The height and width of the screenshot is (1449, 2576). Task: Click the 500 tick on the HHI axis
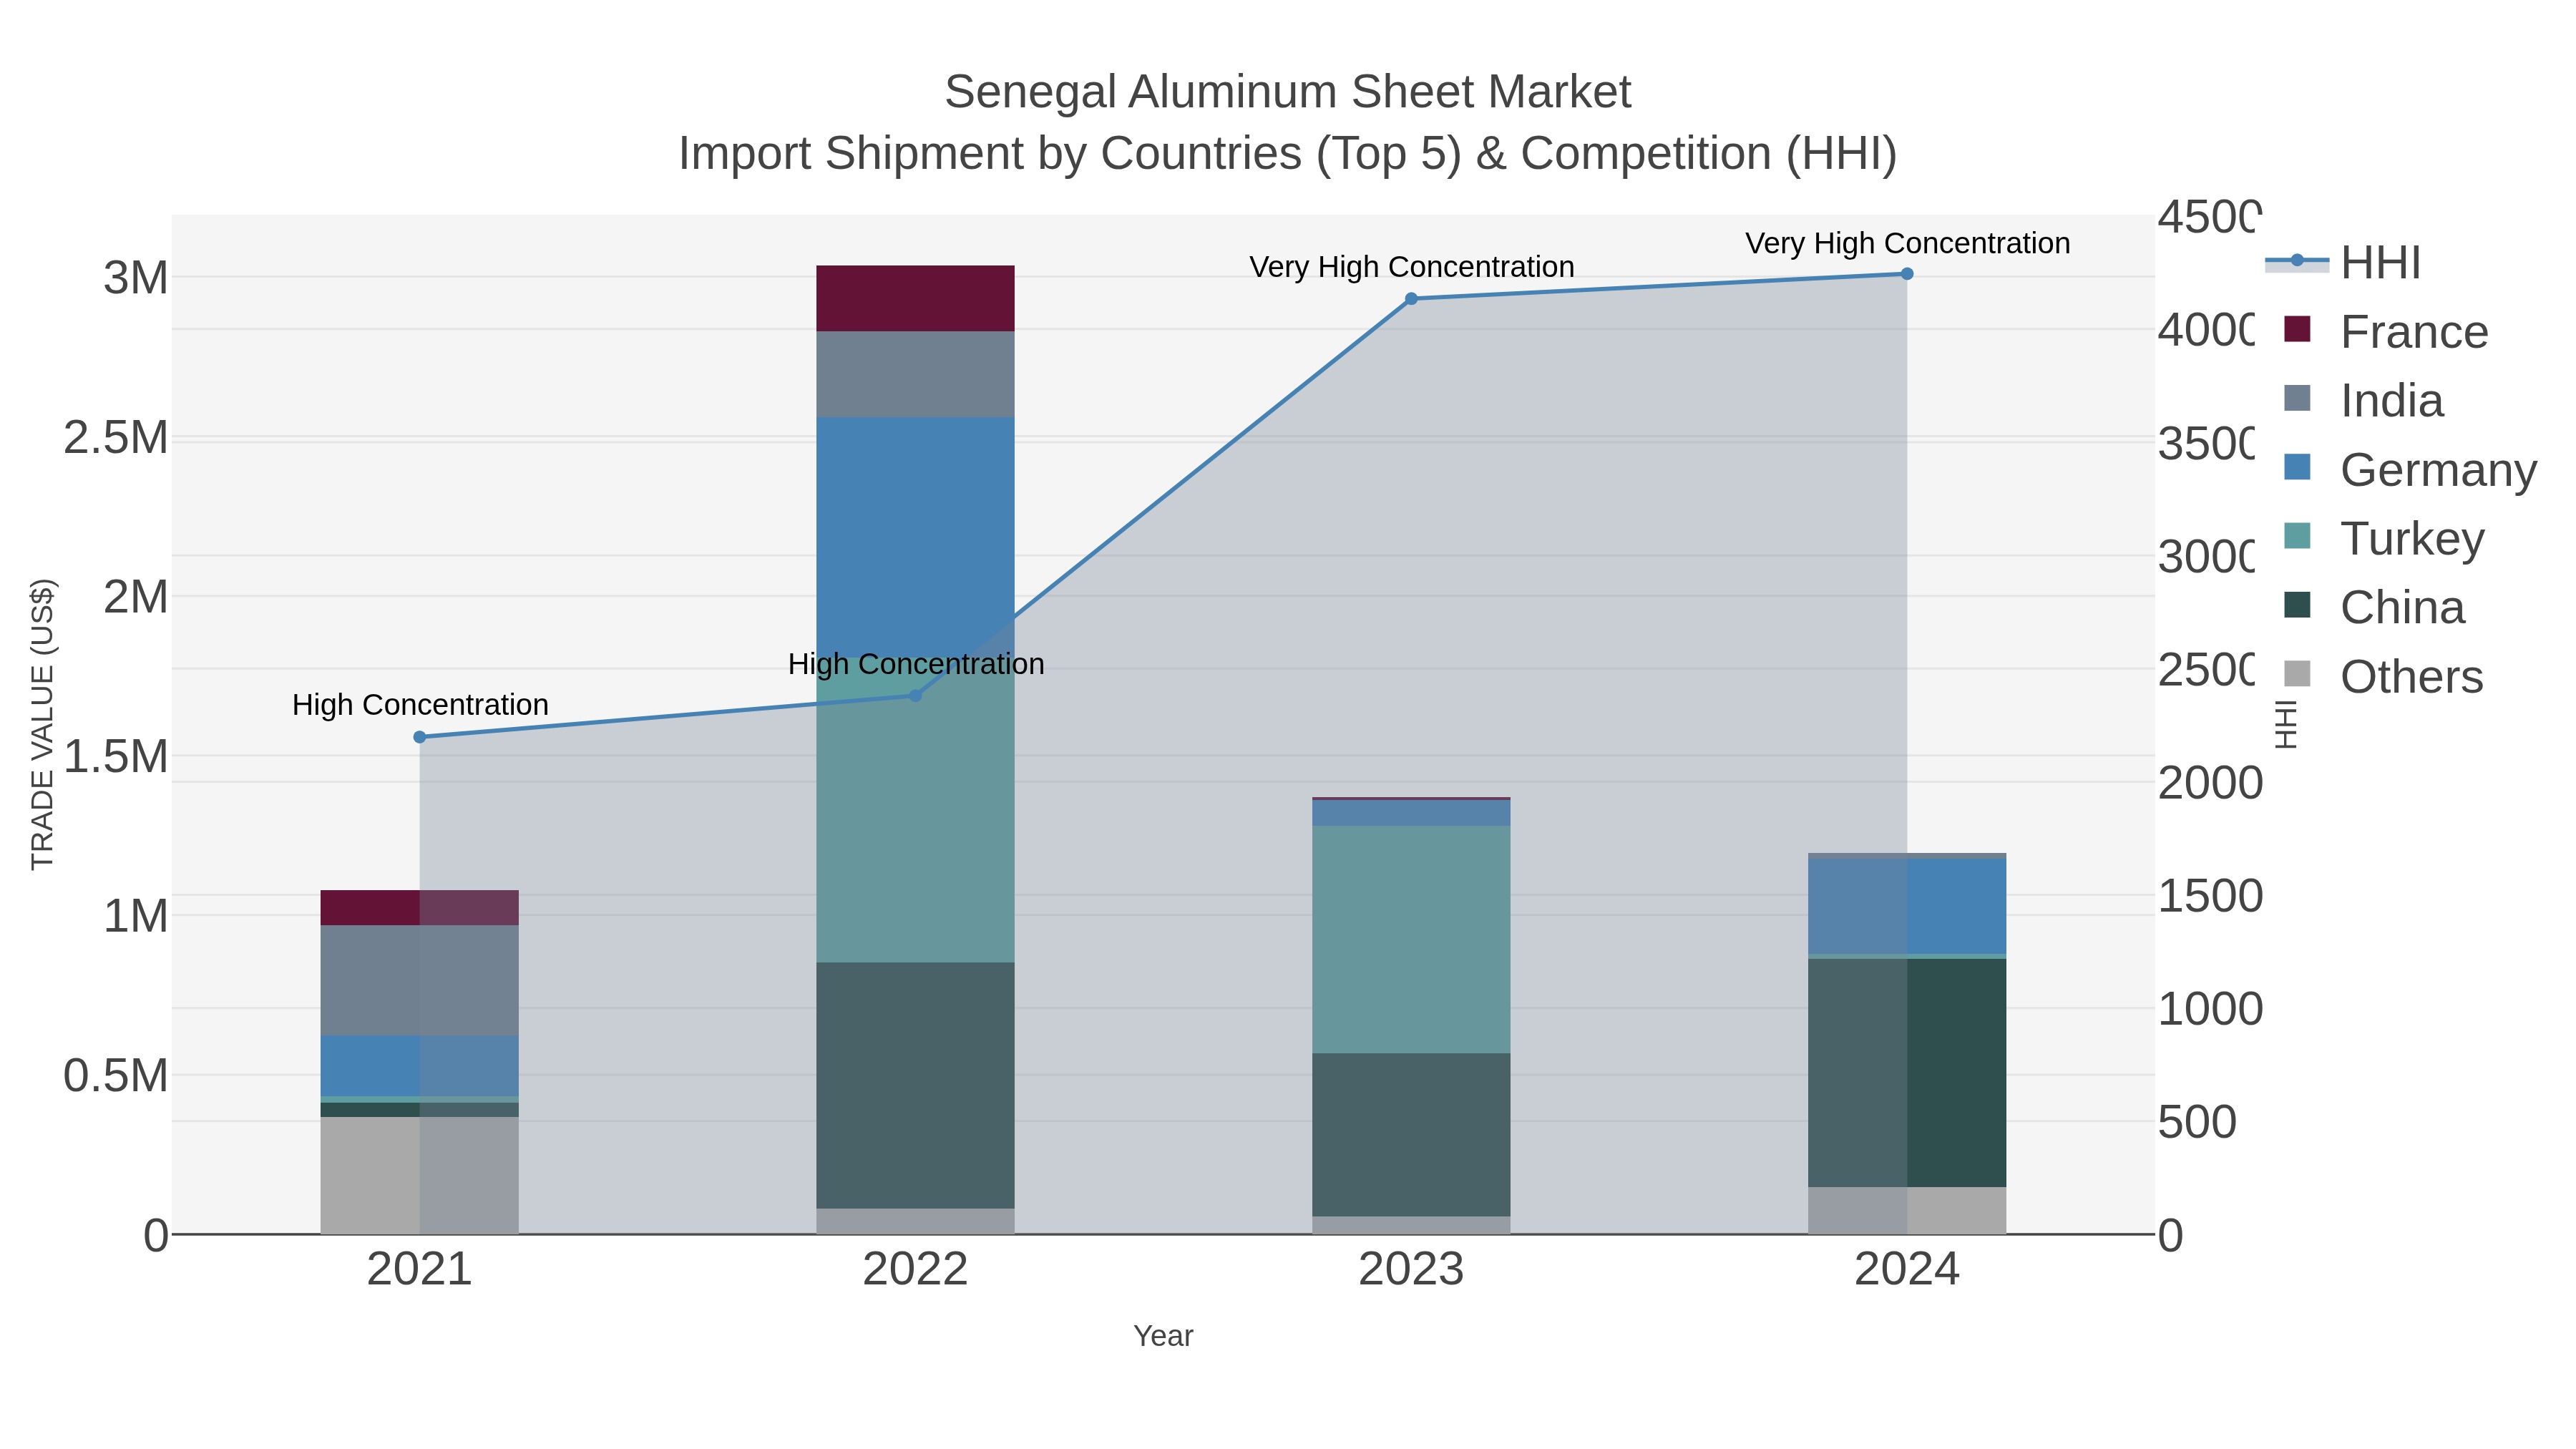(2197, 1122)
